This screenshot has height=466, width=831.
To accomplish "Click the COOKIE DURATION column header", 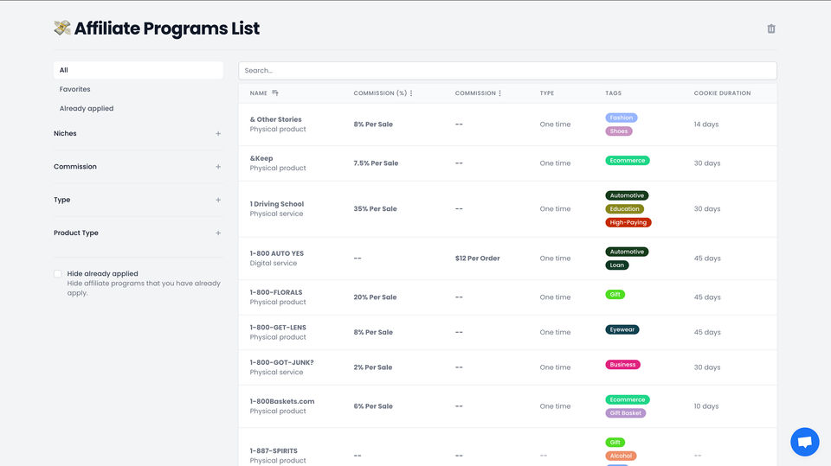I will 722,93.
